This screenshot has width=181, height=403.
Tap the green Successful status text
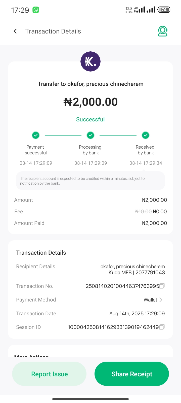[90, 119]
